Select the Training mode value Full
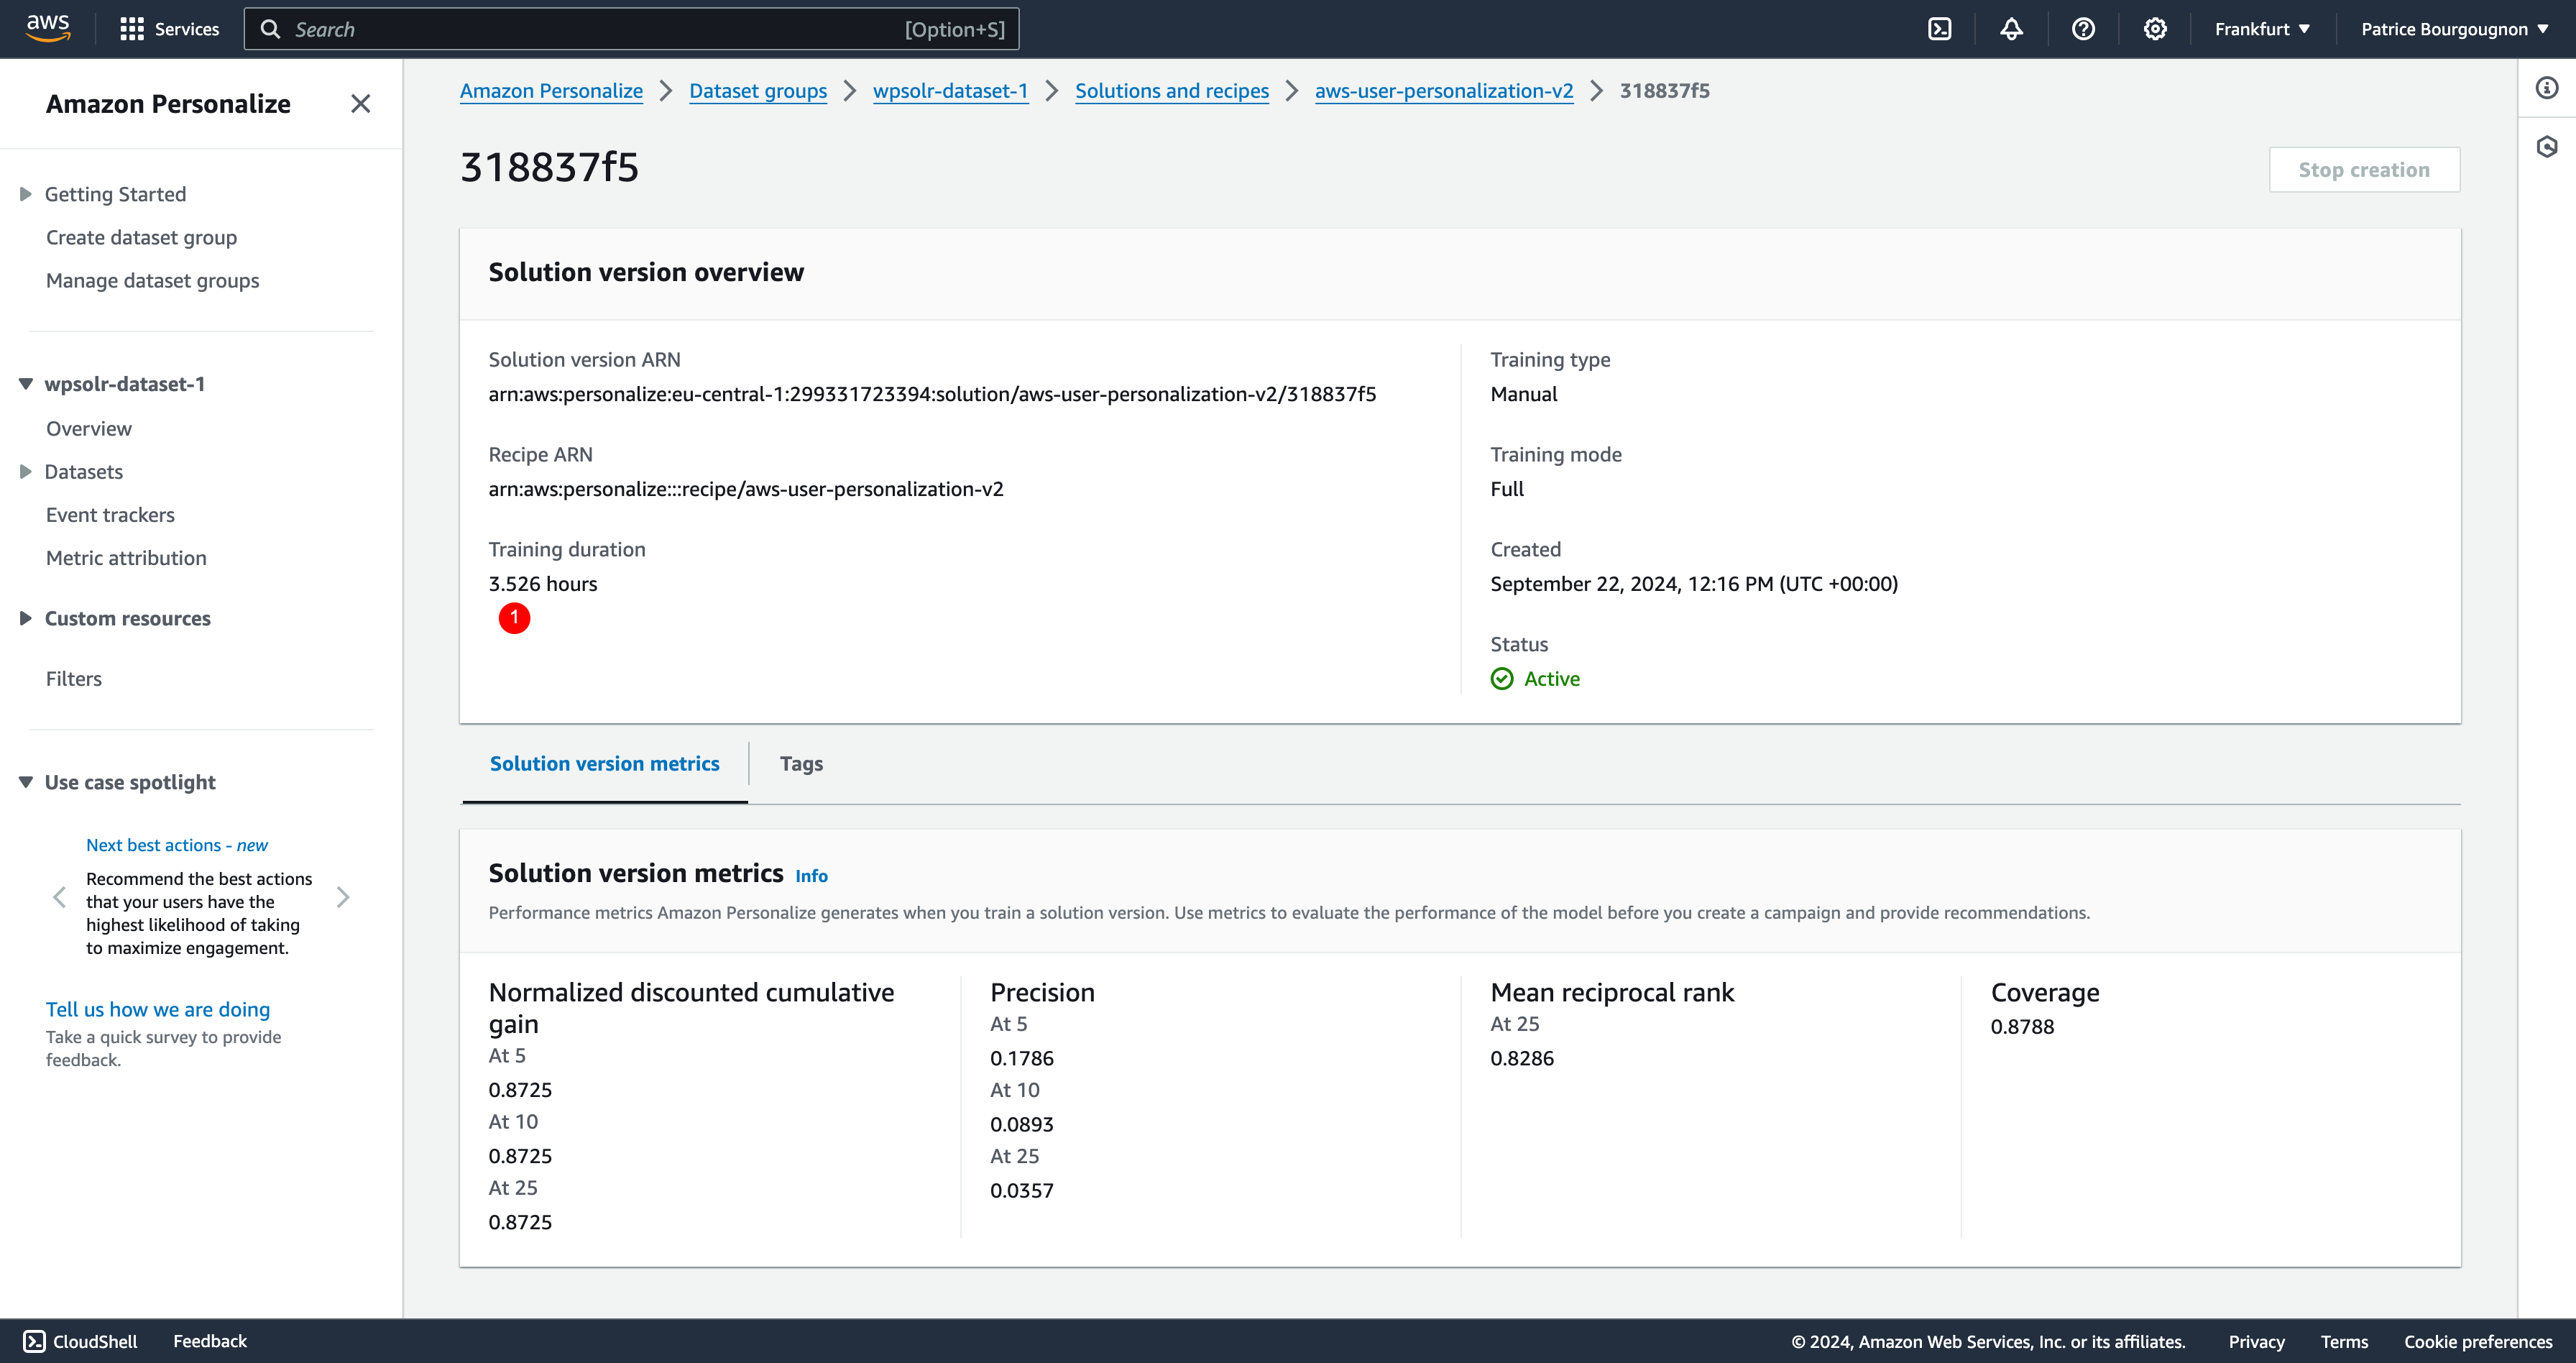The width and height of the screenshot is (2576, 1363). point(1507,489)
